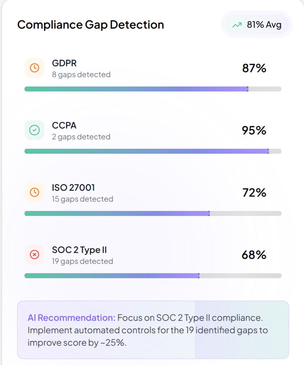Click the CCPA green checkmark icon
The image size is (304, 365).
(34, 130)
